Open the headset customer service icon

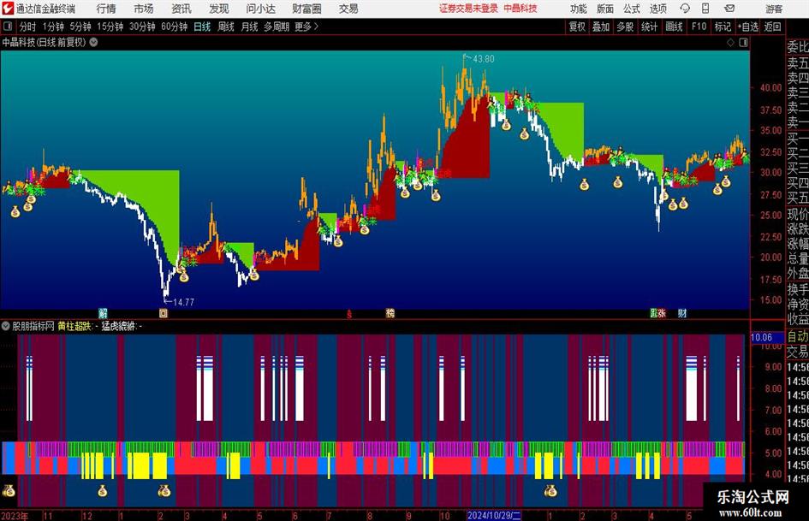tap(685, 9)
